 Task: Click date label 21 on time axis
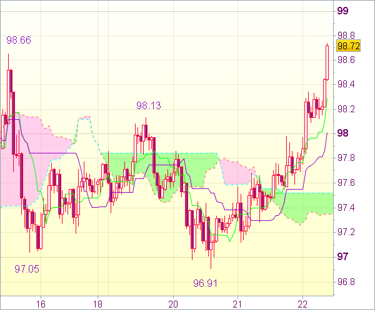(237, 304)
